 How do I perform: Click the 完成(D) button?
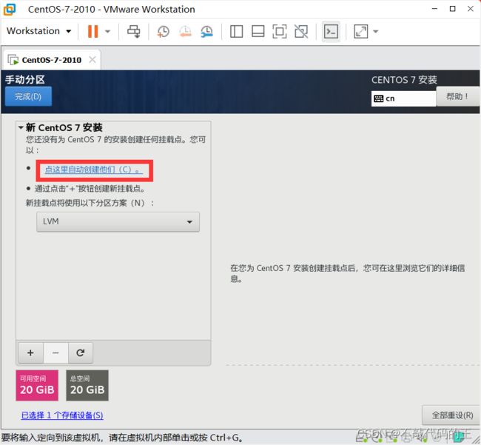coord(28,96)
